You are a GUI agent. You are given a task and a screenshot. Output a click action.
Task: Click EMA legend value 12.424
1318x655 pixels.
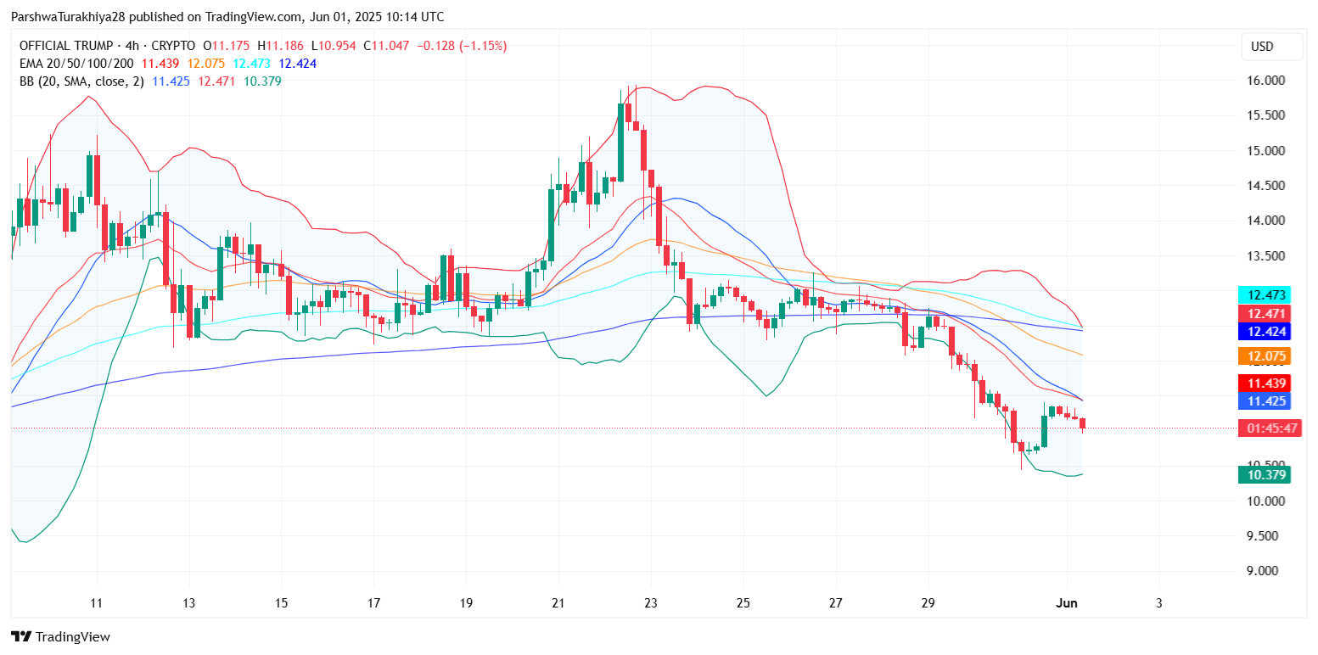(x=298, y=64)
